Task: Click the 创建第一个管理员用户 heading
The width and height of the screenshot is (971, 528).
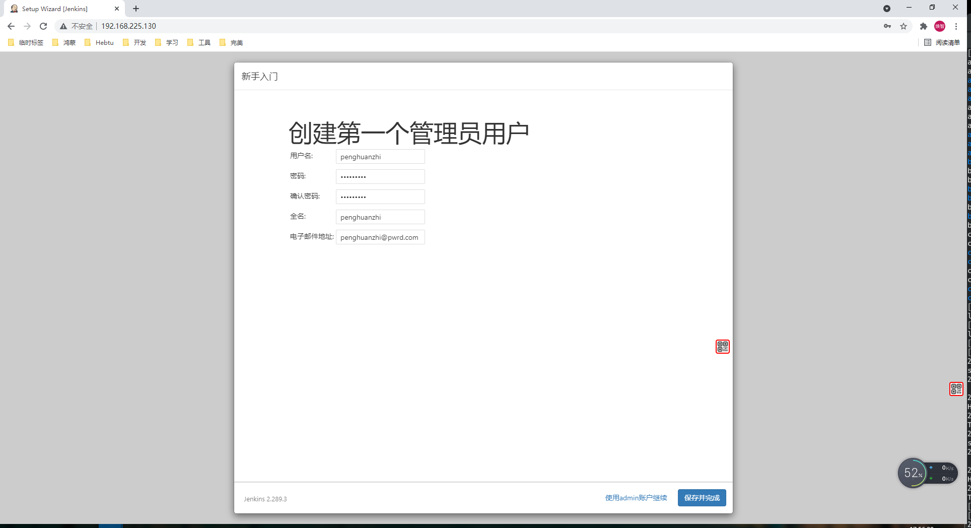Action: click(x=409, y=134)
